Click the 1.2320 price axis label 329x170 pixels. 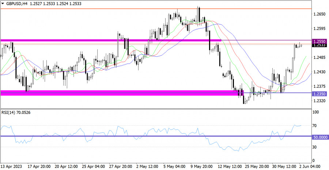tap(319, 101)
